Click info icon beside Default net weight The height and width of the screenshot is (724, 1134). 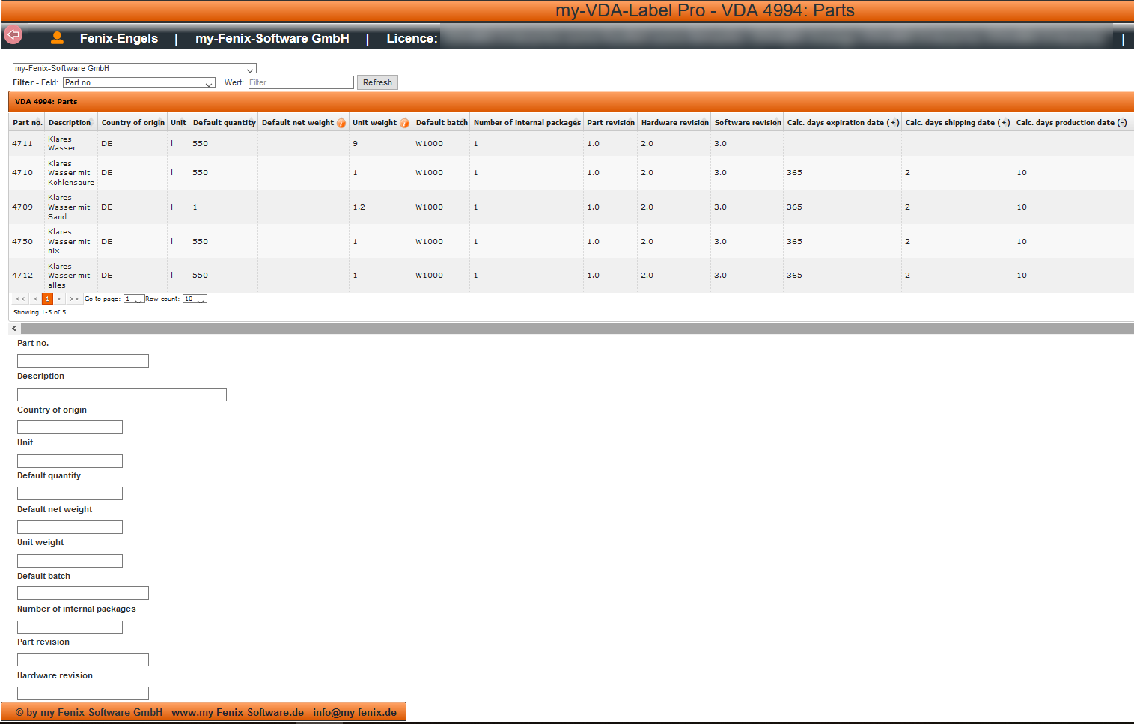[x=341, y=123]
